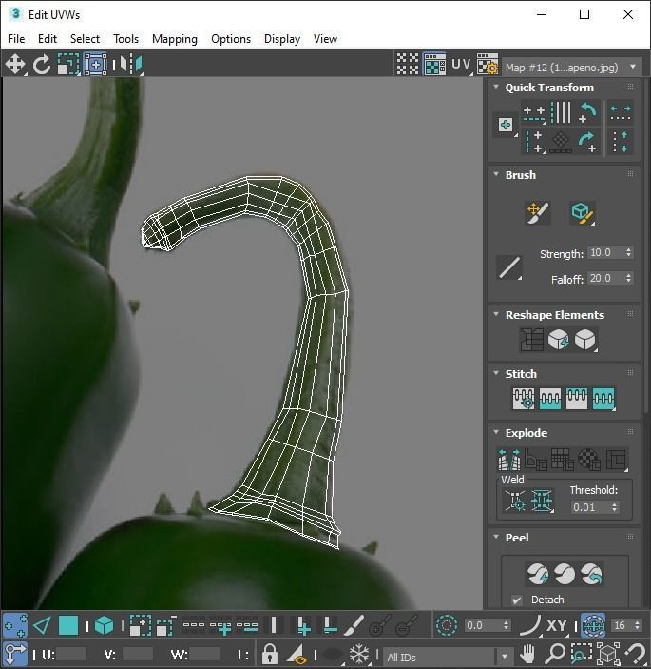This screenshot has width=651, height=669.
Task: Enable Vertex sub-object mode
Action: pyautogui.click(x=15, y=626)
